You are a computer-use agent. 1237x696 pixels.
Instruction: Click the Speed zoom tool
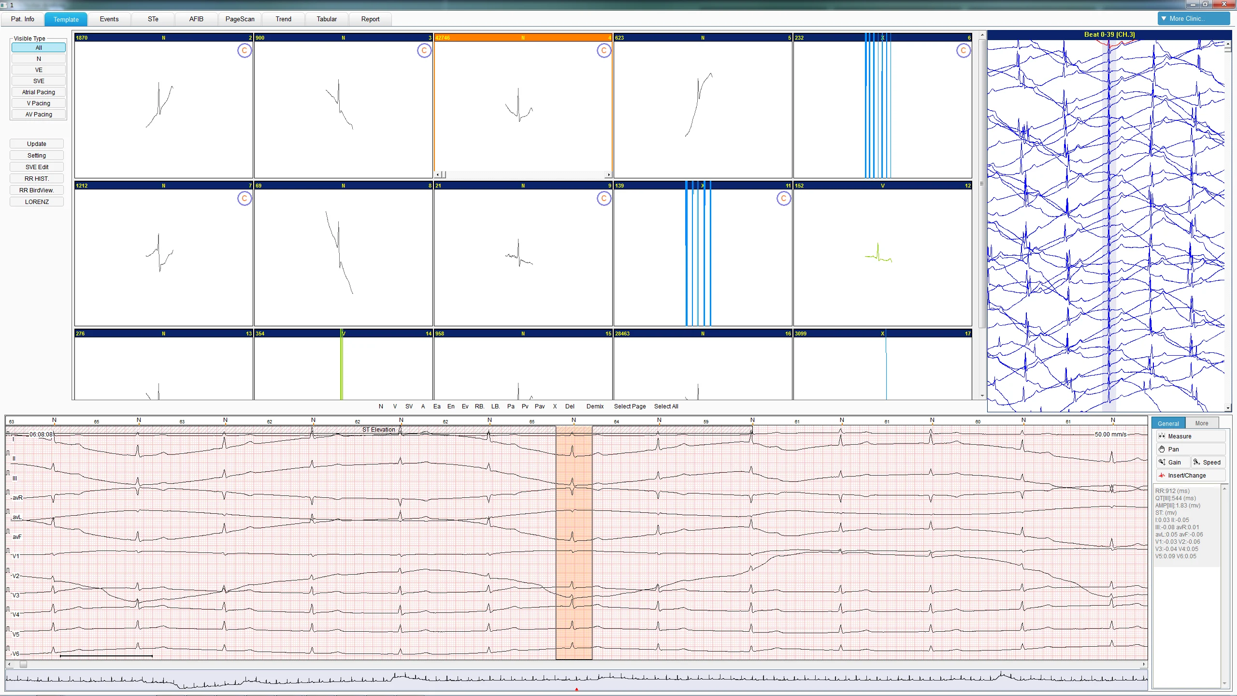(x=1208, y=462)
